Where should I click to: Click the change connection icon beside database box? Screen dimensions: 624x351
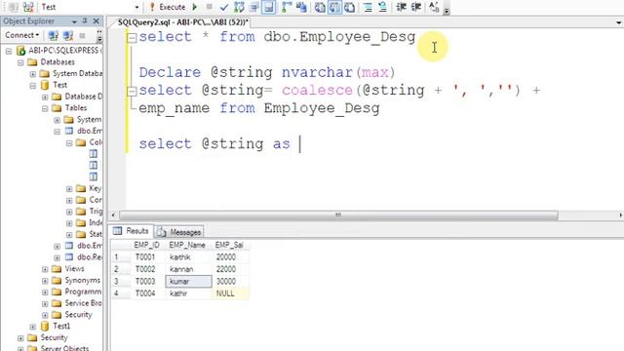(x=28, y=7)
